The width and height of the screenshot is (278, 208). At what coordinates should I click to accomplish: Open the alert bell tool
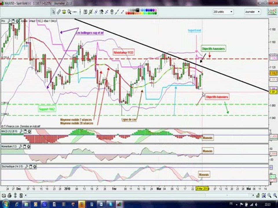coord(64,12)
